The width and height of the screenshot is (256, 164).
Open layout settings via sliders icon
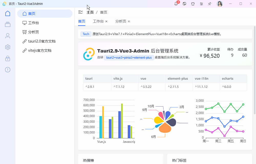[x=201, y=4]
